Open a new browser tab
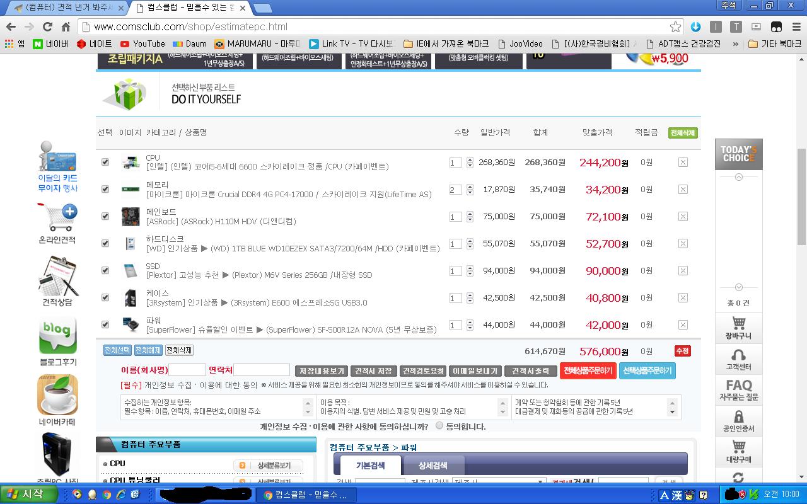Screen dimensions: 807x504 263,8
